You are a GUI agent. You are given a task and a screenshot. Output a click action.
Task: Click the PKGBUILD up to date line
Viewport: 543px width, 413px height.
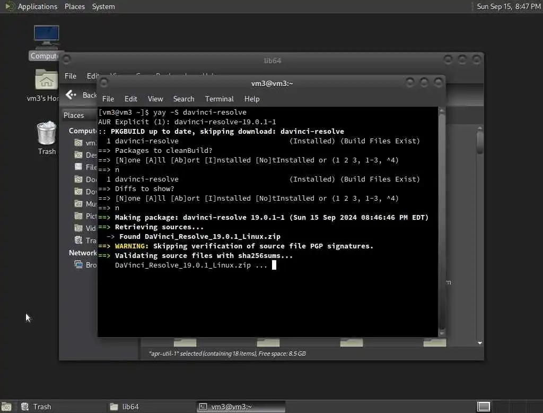click(x=221, y=131)
